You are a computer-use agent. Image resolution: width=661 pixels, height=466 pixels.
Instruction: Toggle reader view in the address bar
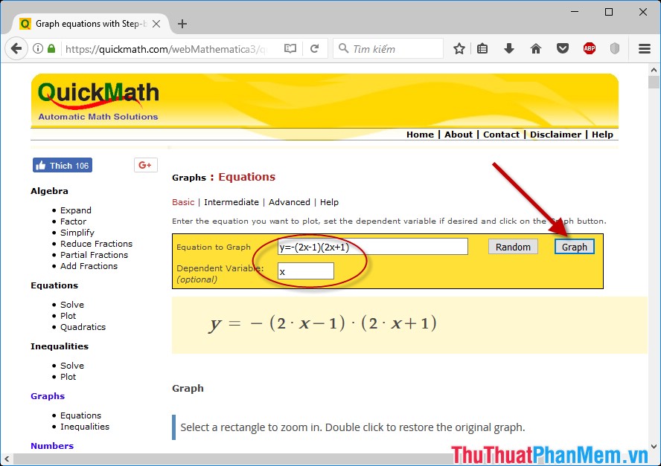click(290, 48)
